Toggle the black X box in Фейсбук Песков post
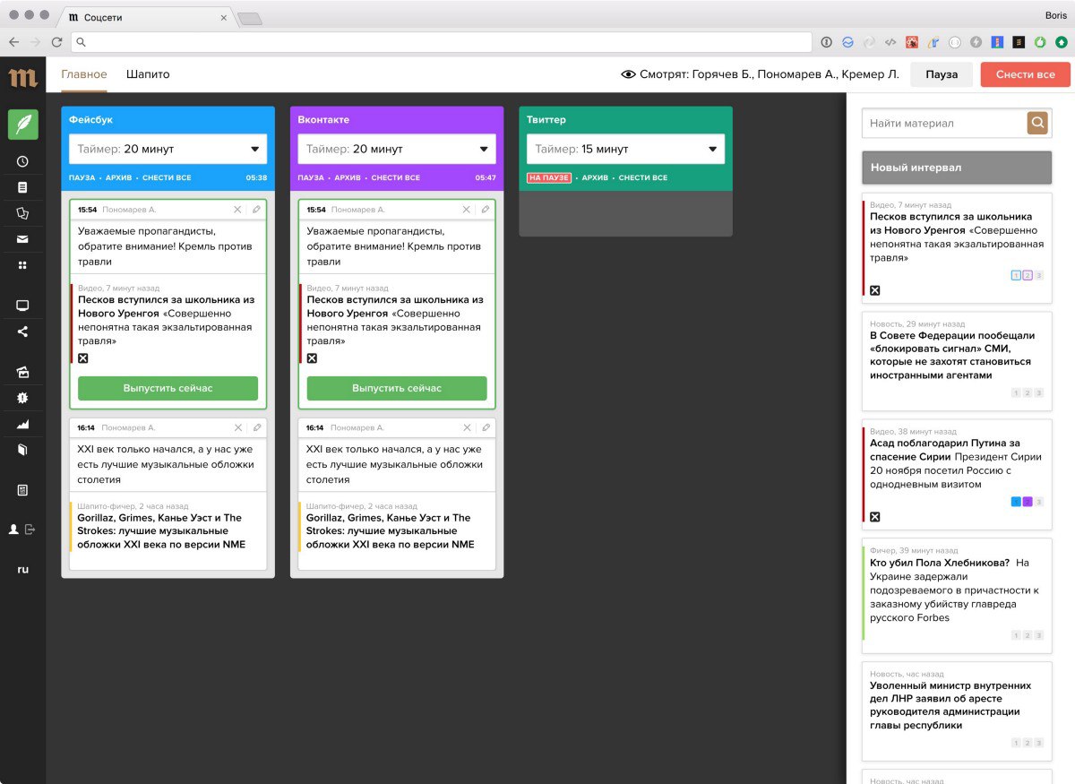This screenshot has width=1075, height=784. click(x=83, y=358)
